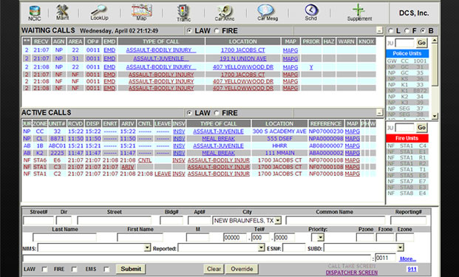Select FIRE radio in Waiting Calls
Screen dimensions: 459x277
point(217,31)
